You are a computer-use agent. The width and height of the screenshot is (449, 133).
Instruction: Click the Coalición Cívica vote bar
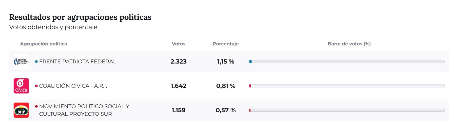click(x=347, y=86)
